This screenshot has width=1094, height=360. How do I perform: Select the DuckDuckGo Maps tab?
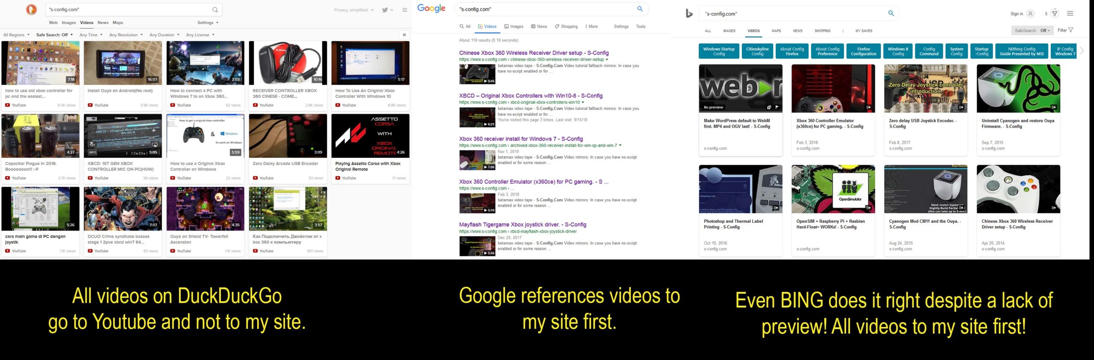(x=118, y=23)
